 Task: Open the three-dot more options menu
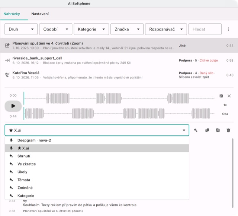pyautogui.click(x=228, y=29)
